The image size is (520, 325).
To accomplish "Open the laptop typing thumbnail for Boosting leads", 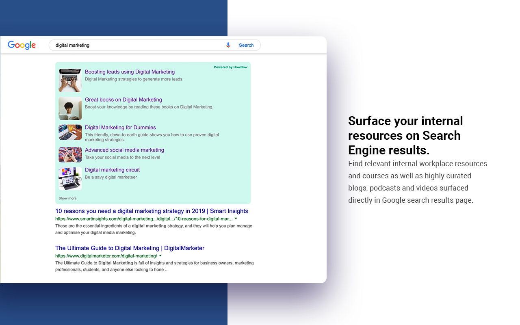I will point(70,80).
